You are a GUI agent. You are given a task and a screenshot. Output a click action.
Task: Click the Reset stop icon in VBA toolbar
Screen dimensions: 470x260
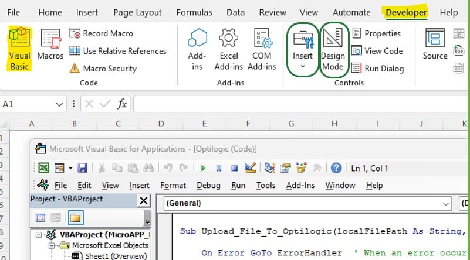234,168
